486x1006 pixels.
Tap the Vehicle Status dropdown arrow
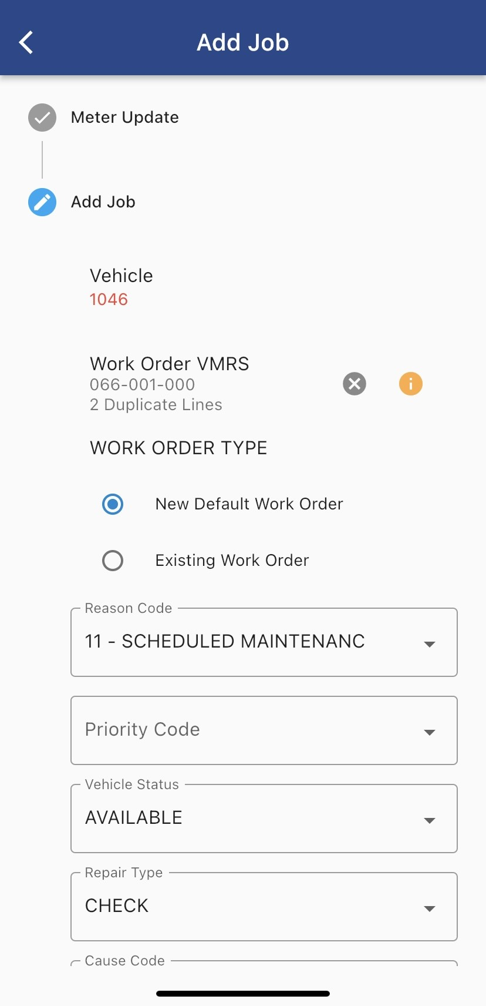tap(430, 820)
